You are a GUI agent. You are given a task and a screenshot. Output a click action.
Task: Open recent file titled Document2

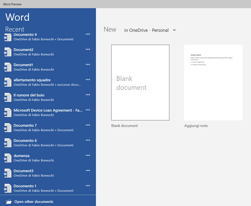pos(23,50)
